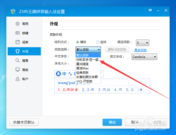176x135 pixels.
Task: Open the 词库 dictionary section
Action: pyautogui.click(x=24, y=42)
